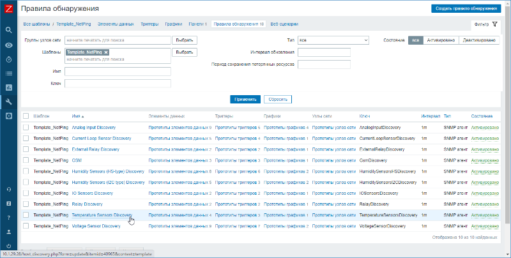Open the User settings person icon
The height and width of the screenshot is (258, 511).
(9, 232)
